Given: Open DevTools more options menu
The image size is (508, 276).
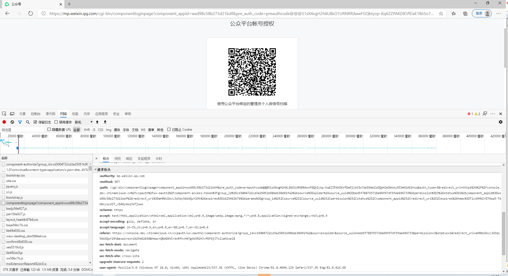Looking at the screenshot, I should pos(493,114).
